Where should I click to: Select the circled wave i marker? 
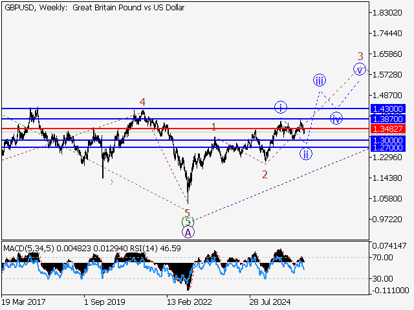279,107
